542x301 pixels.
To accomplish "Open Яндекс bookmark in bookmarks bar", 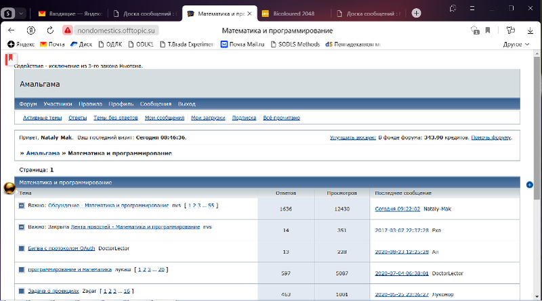I will tap(21, 44).
